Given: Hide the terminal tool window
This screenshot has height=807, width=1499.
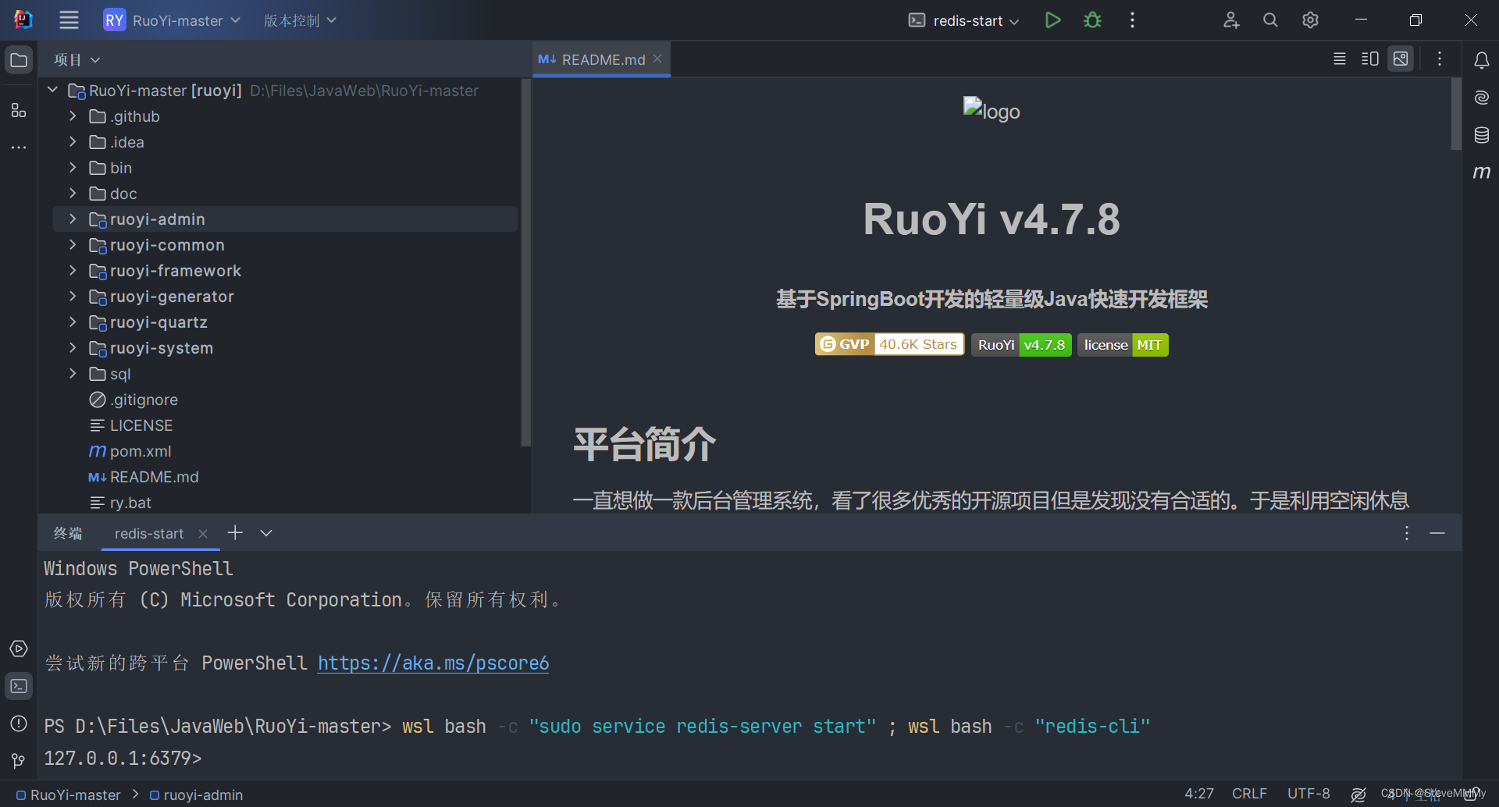Looking at the screenshot, I should (x=1437, y=533).
